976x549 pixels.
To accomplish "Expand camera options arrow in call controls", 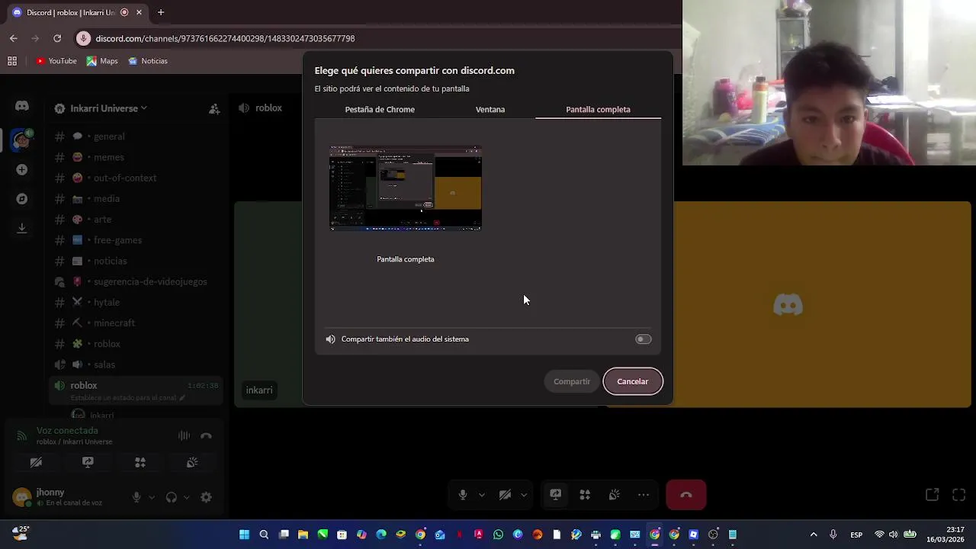I will pos(523,495).
